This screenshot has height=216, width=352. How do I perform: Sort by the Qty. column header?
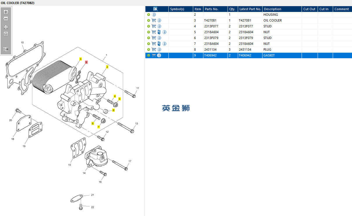pos(233,9)
